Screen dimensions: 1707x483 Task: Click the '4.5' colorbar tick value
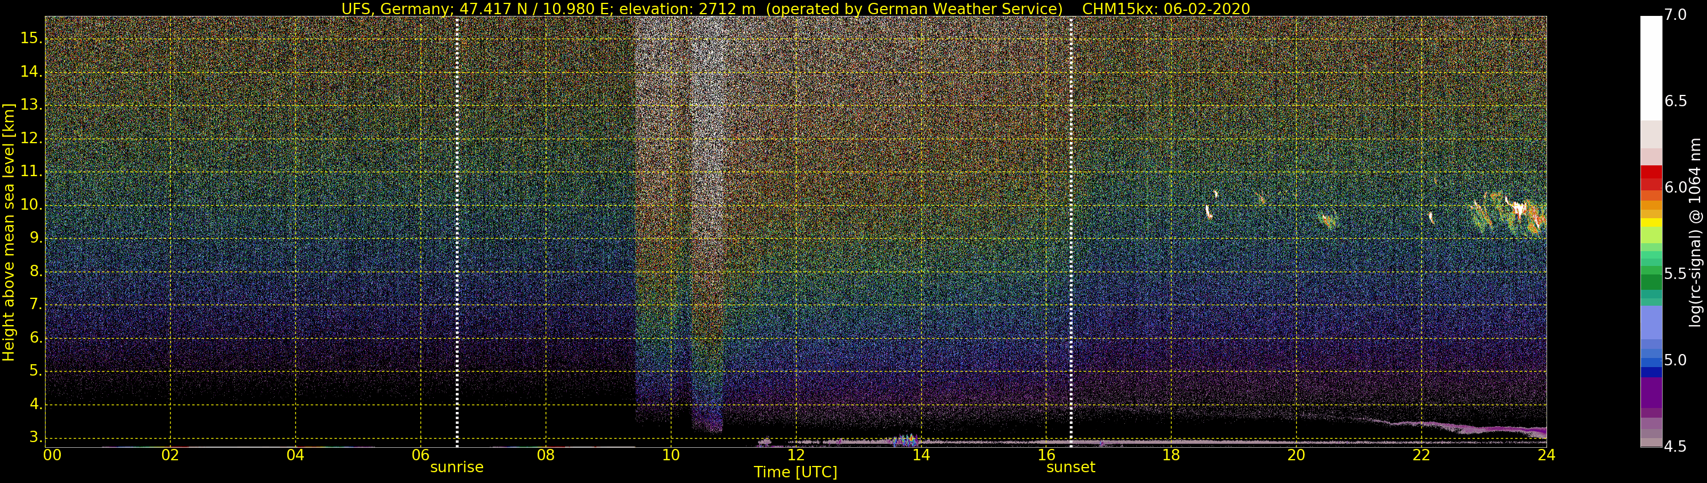click(1676, 447)
